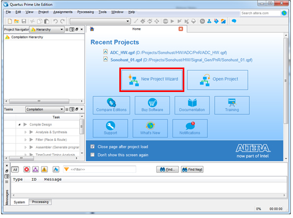Click the red error filter icon in Messages
This screenshot has width=293, height=218.
click(x=27, y=169)
